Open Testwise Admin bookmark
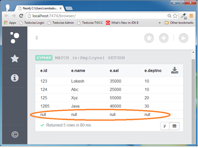 pyautogui.click(x=61, y=23)
